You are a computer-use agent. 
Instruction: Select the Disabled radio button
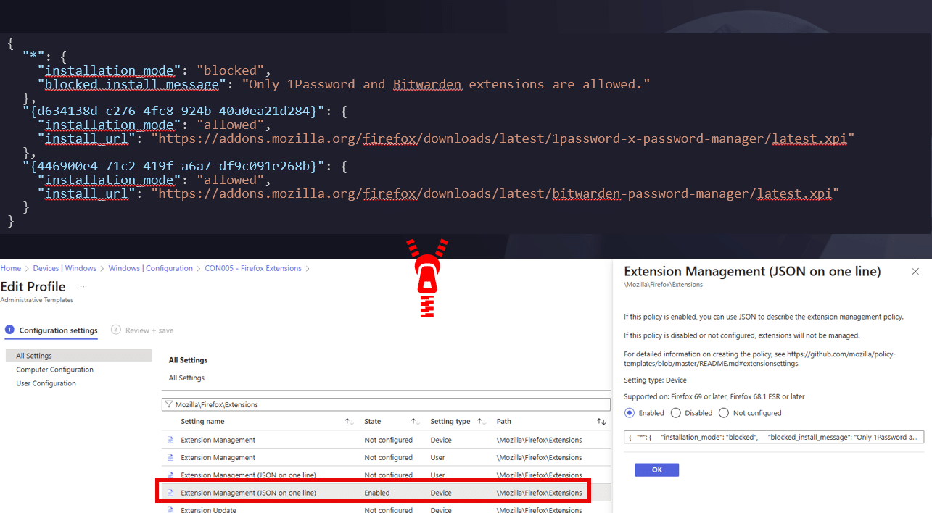(676, 413)
